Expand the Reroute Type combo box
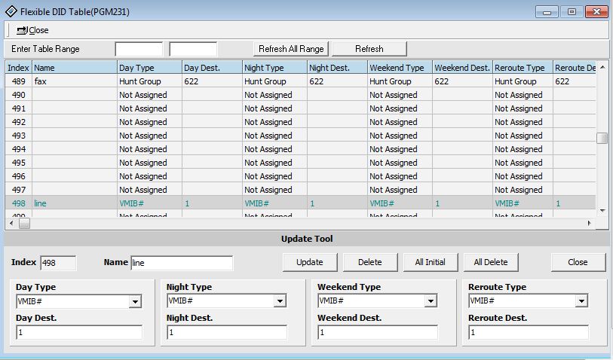This screenshot has height=360, width=613. click(581, 301)
